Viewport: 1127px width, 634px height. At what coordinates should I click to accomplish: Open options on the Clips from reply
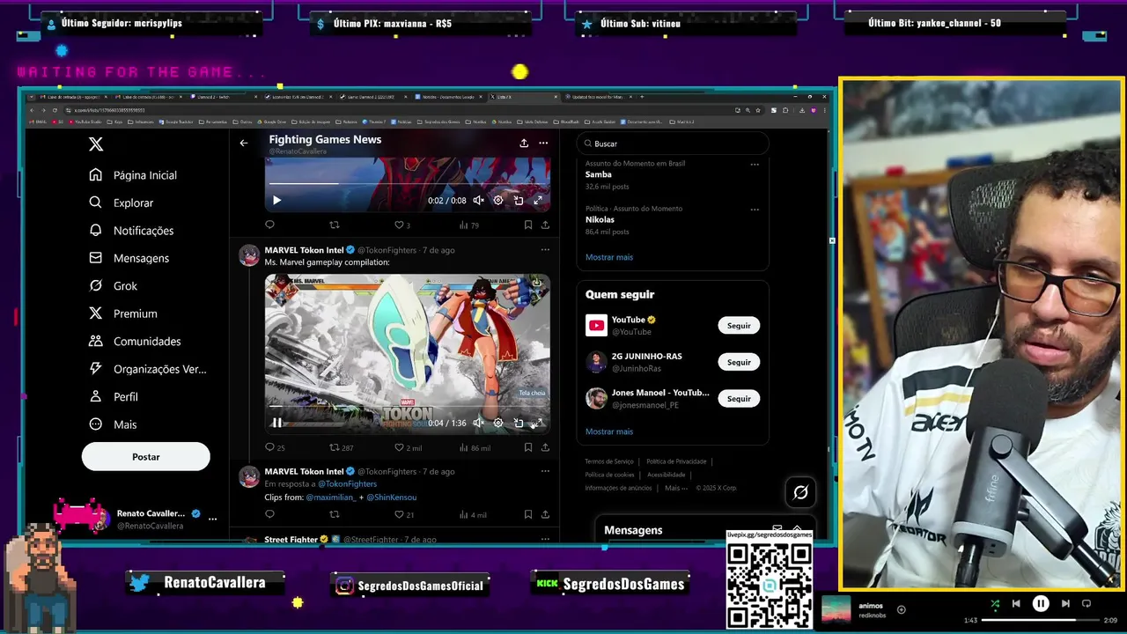coord(545,471)
